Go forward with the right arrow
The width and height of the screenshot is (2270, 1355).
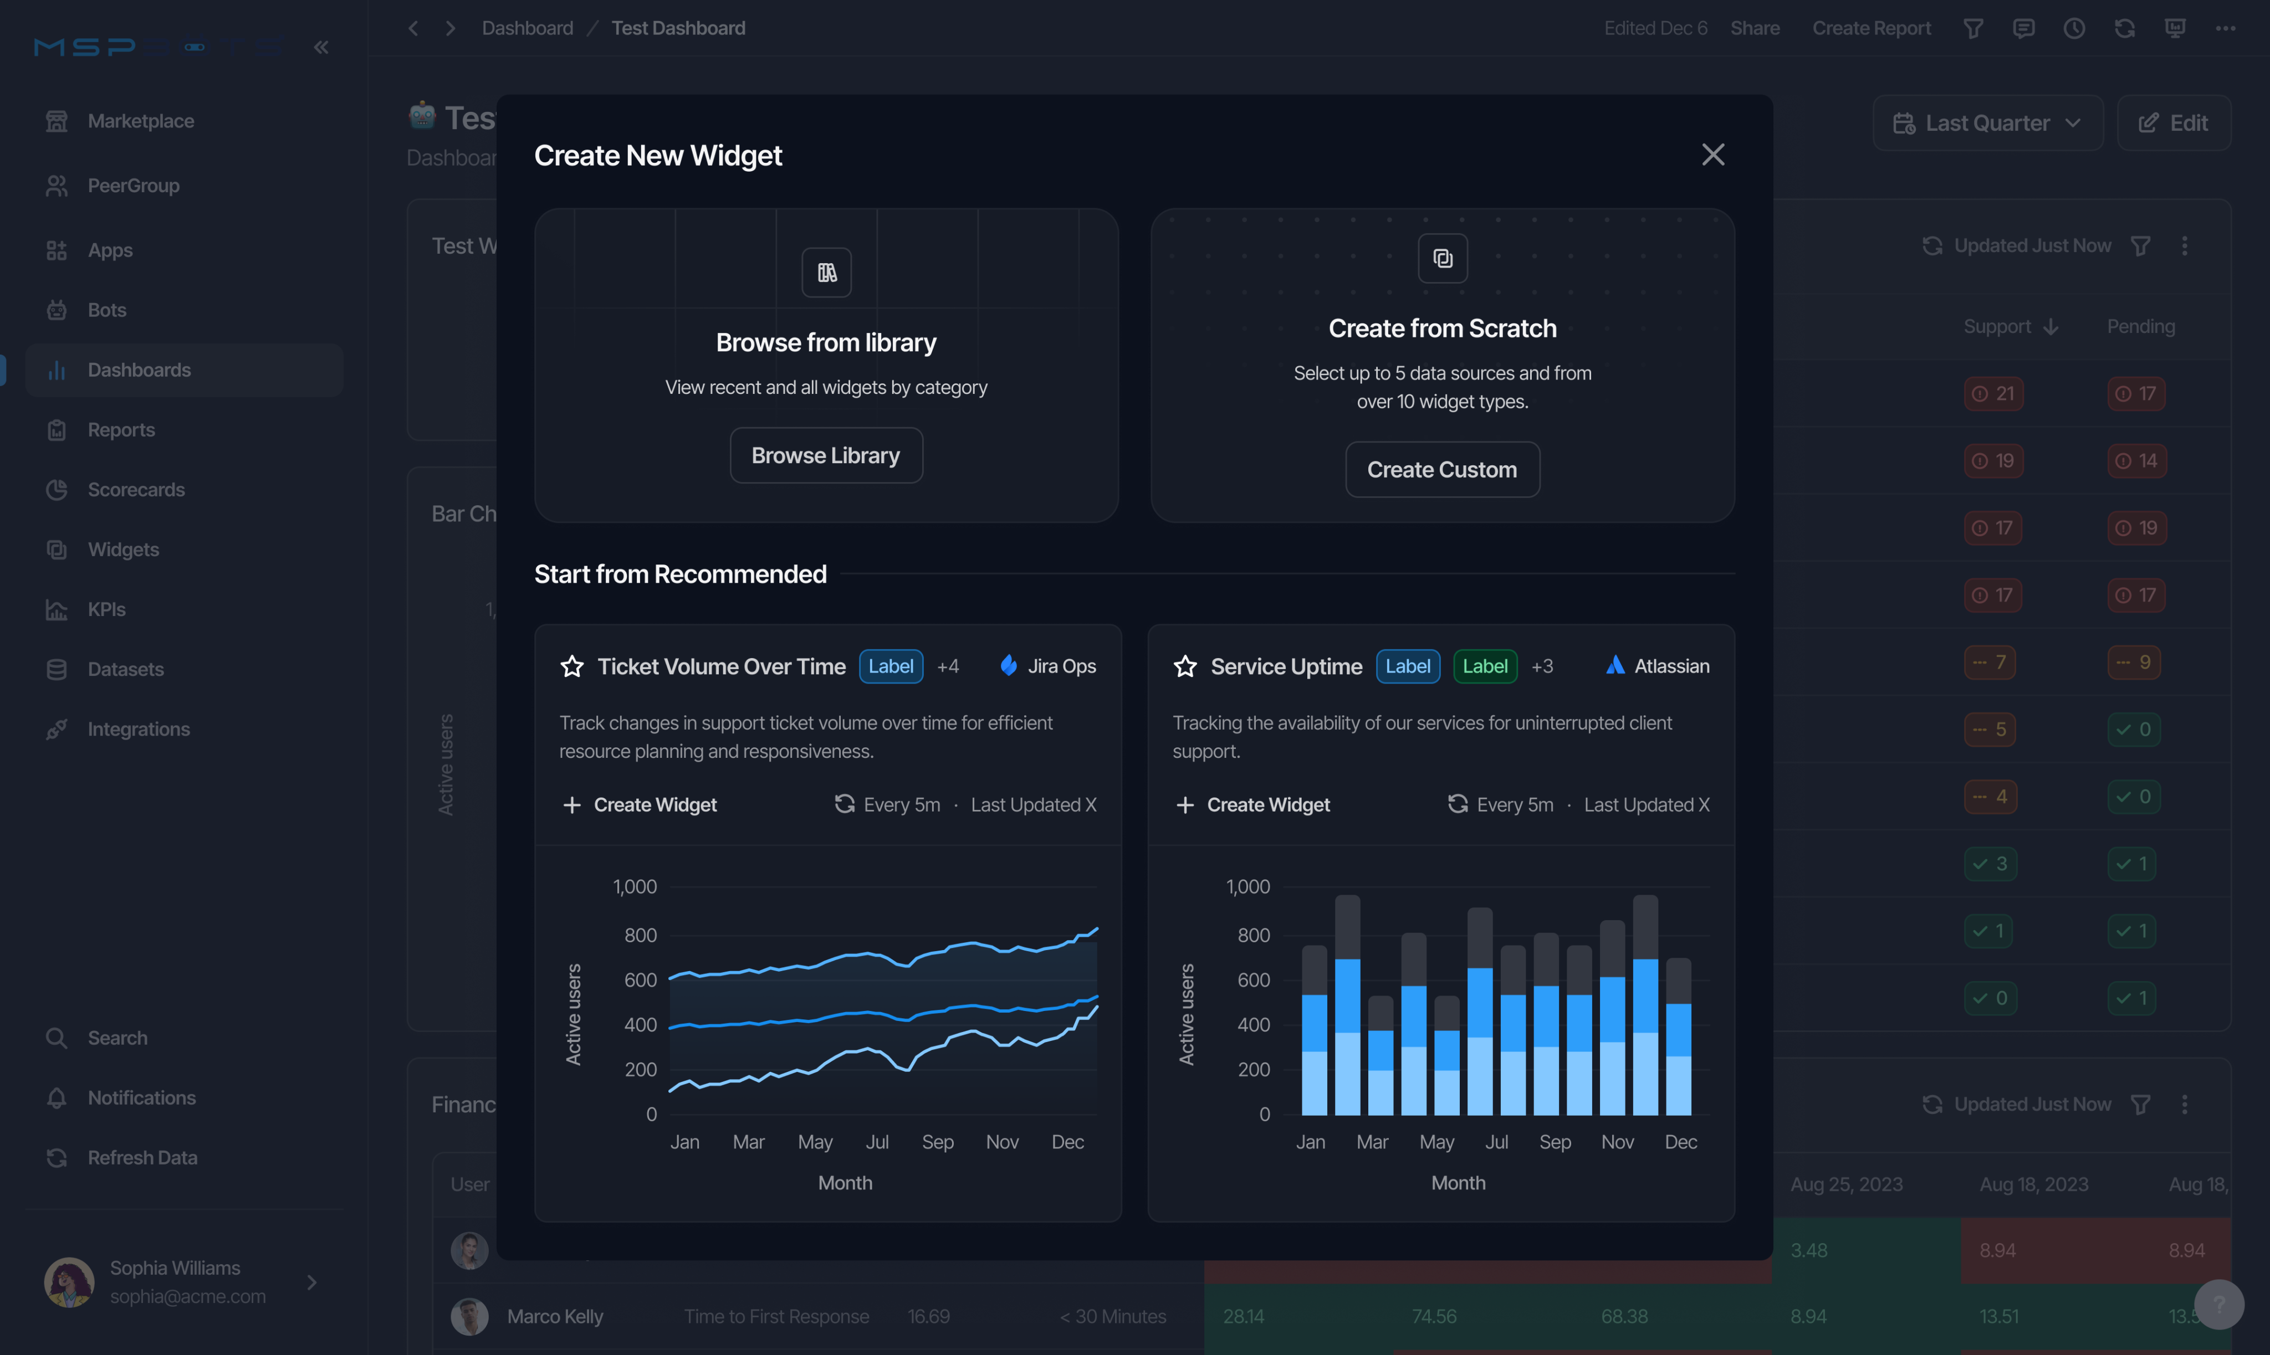coord(449,28)
